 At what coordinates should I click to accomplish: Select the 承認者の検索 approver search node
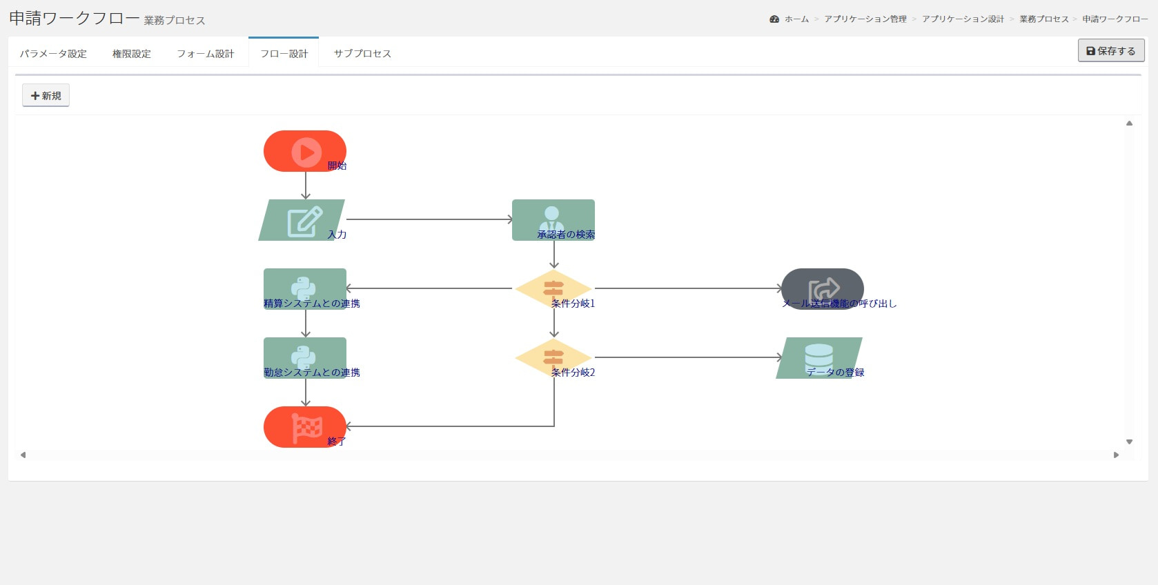click(x=553, y=219)
